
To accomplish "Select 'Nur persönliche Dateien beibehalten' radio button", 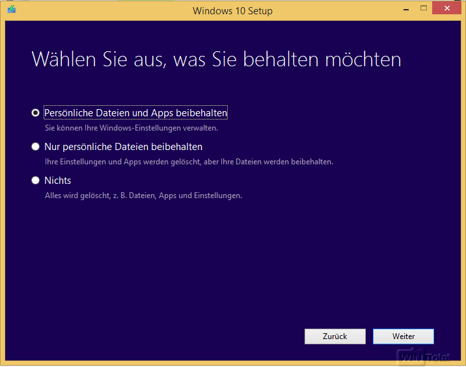I will pos(35,147).
